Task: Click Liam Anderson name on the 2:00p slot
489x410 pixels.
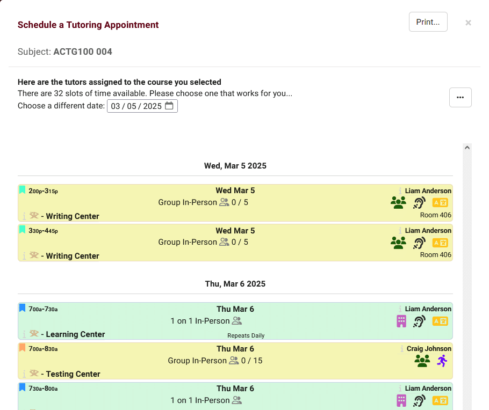Action: (428, 191)
